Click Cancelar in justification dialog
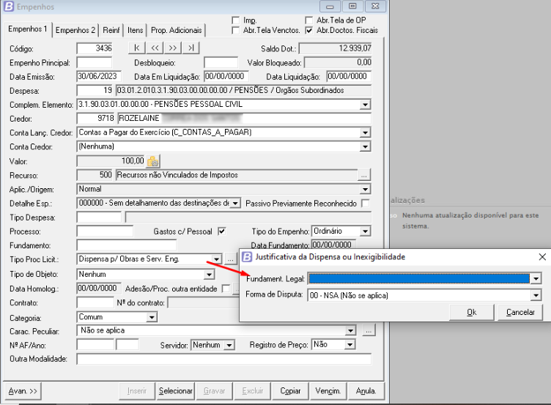This screenshot has width=551, height=405. click(520, 312)
